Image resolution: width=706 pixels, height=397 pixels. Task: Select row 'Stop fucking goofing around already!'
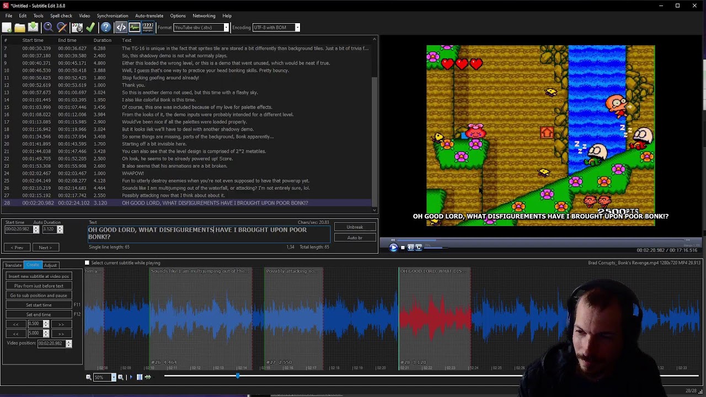click(x=188, y=78)
